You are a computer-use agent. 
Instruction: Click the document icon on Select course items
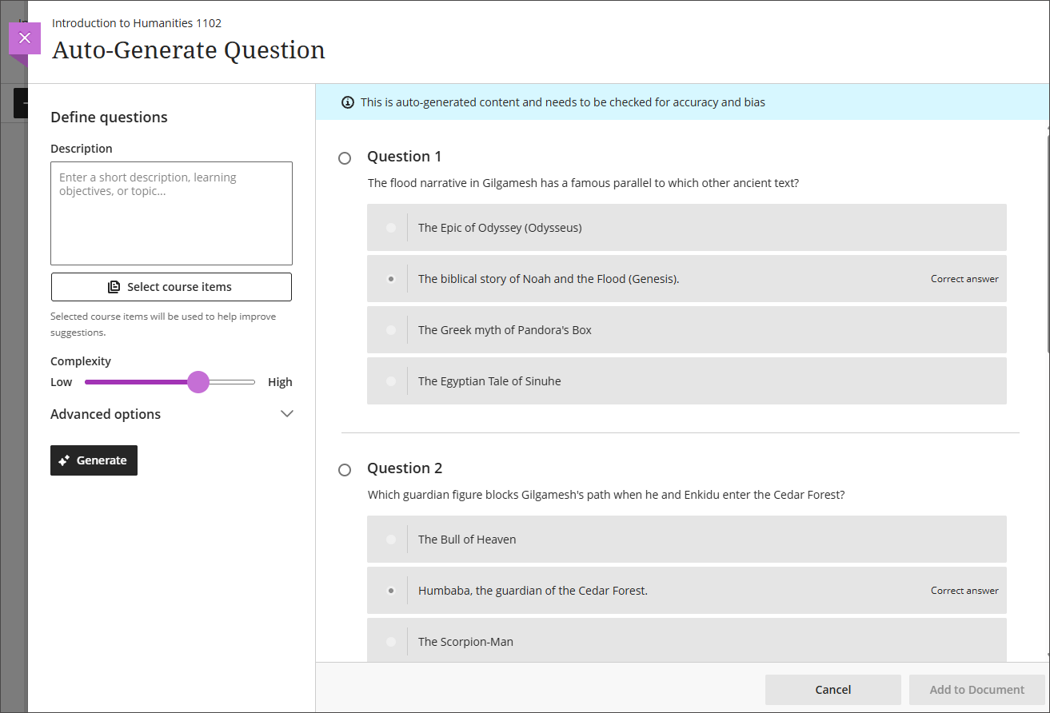114,286
